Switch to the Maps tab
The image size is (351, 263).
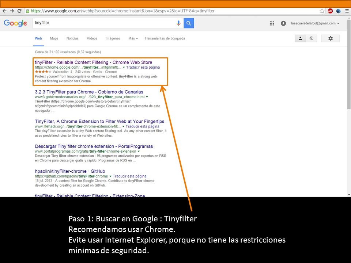tap(54, 38)
